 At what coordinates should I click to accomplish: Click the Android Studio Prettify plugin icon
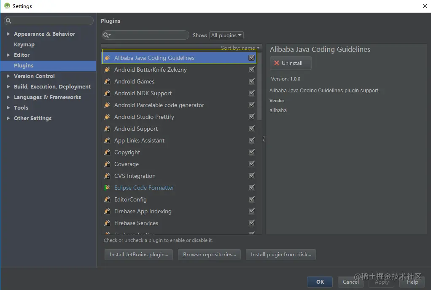[x=107, y=117]
